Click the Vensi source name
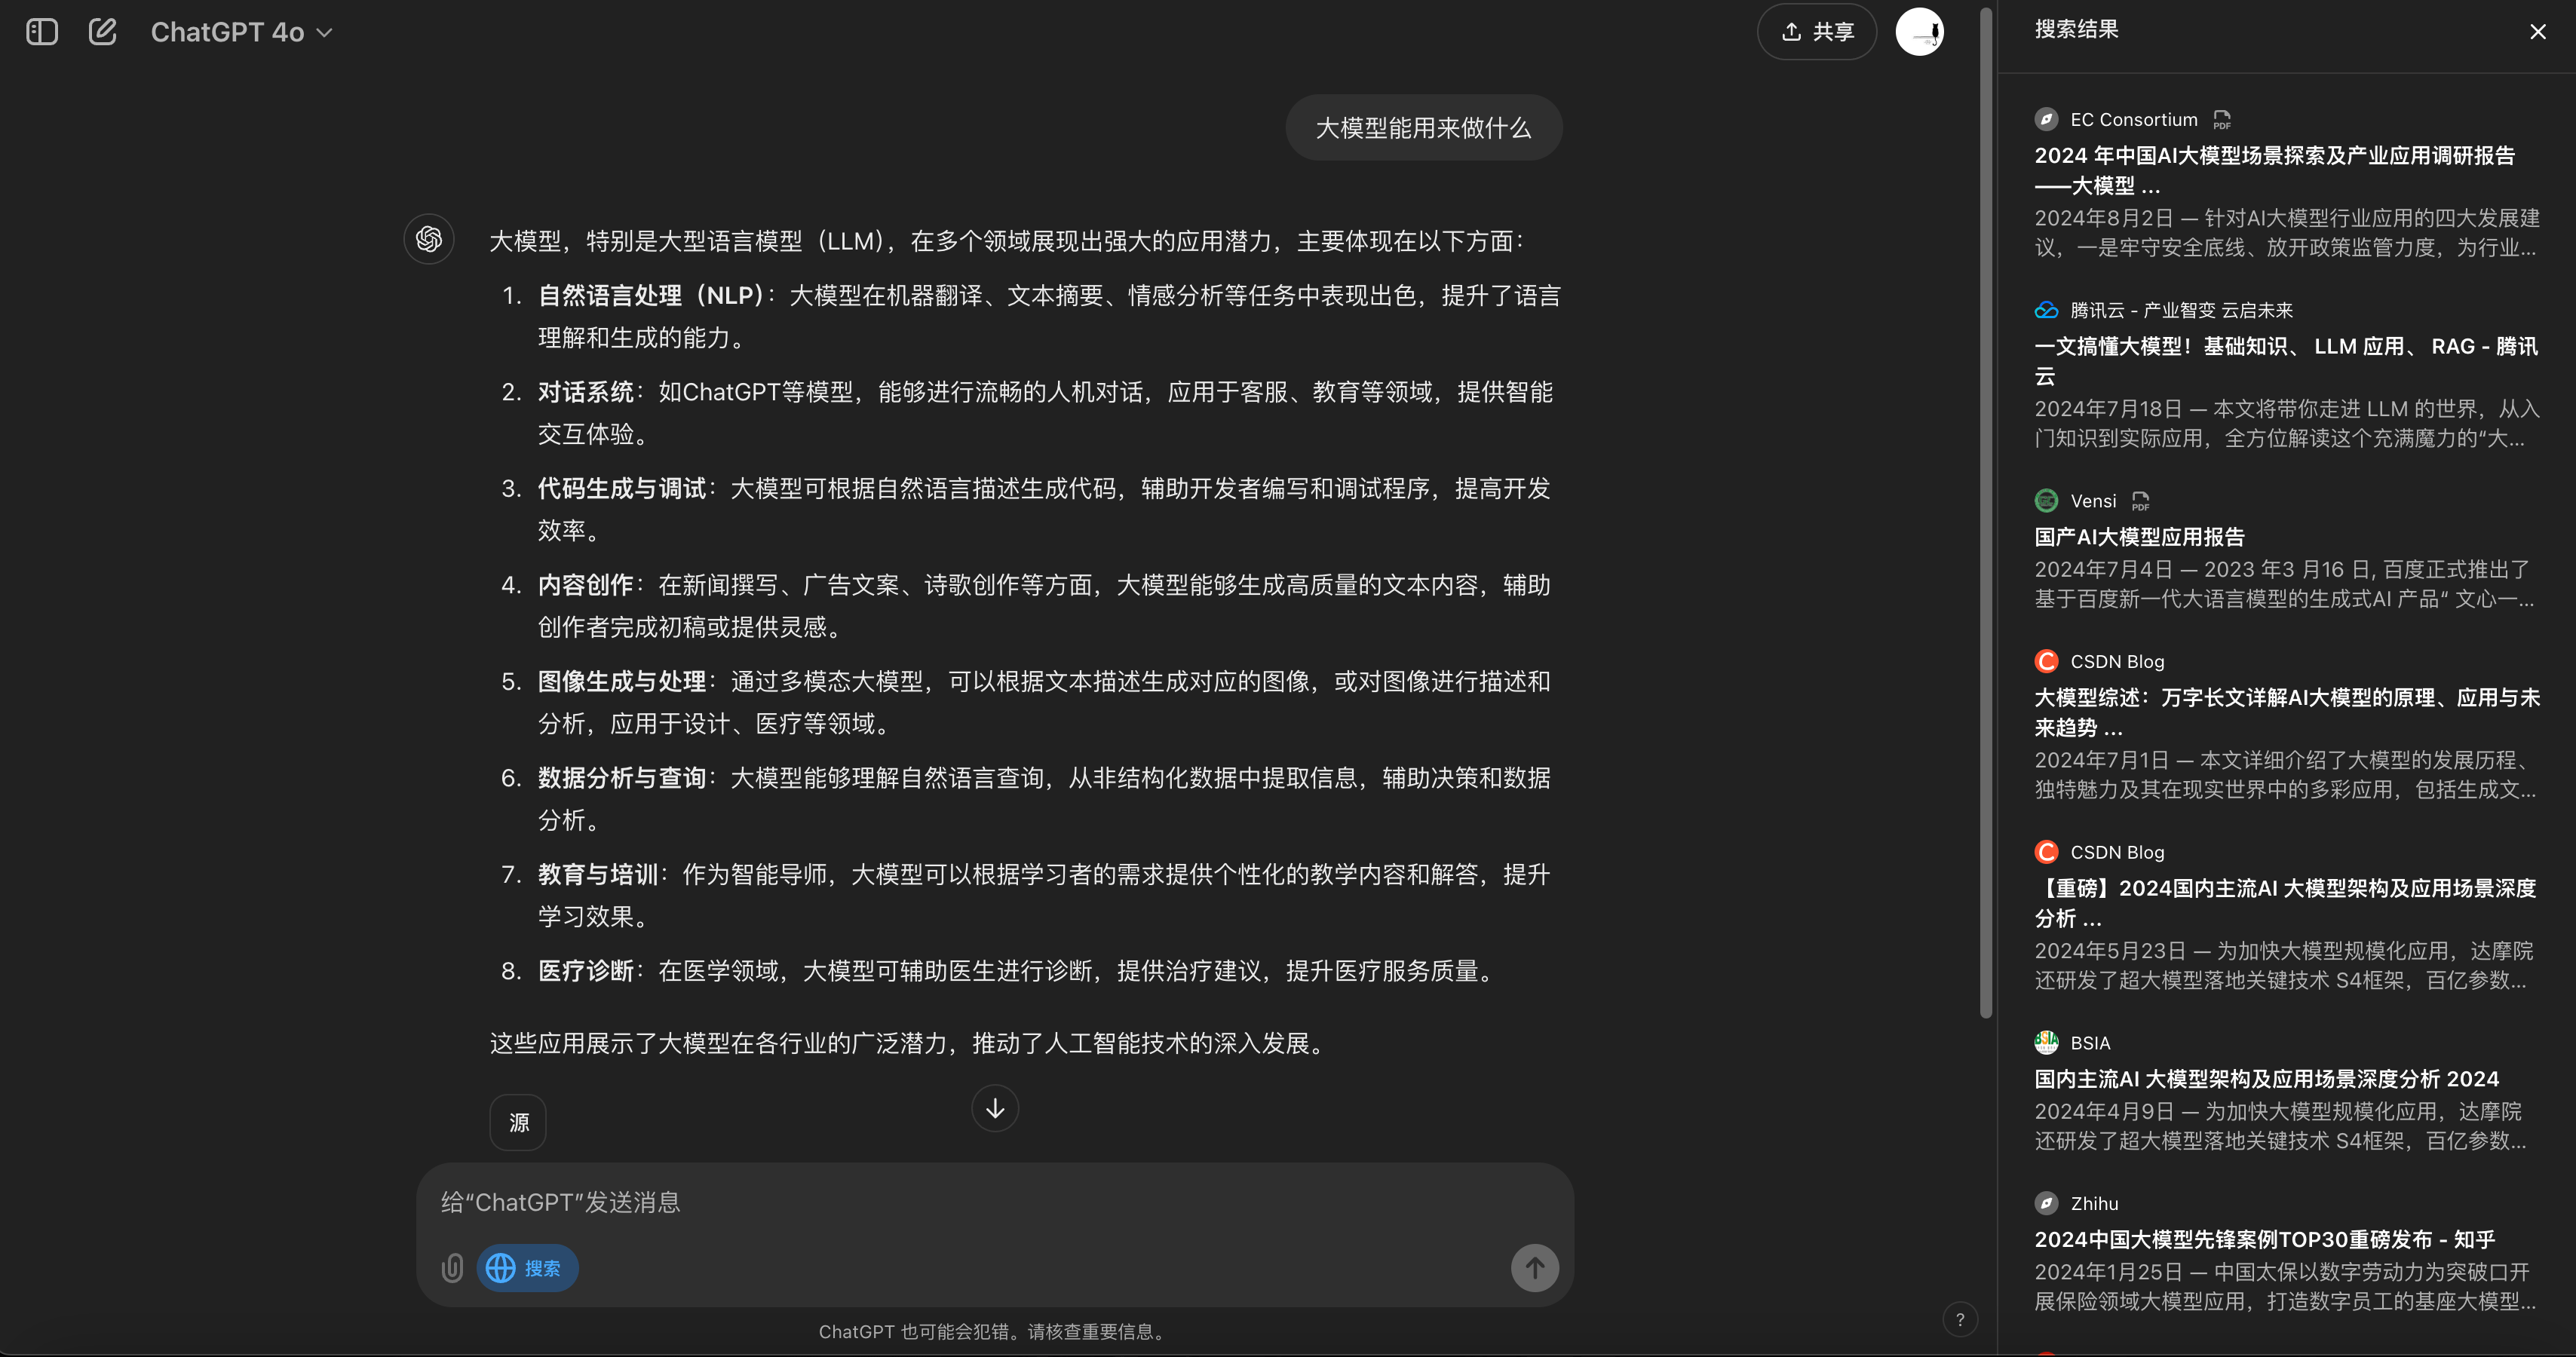 (x=2093, y=501)
